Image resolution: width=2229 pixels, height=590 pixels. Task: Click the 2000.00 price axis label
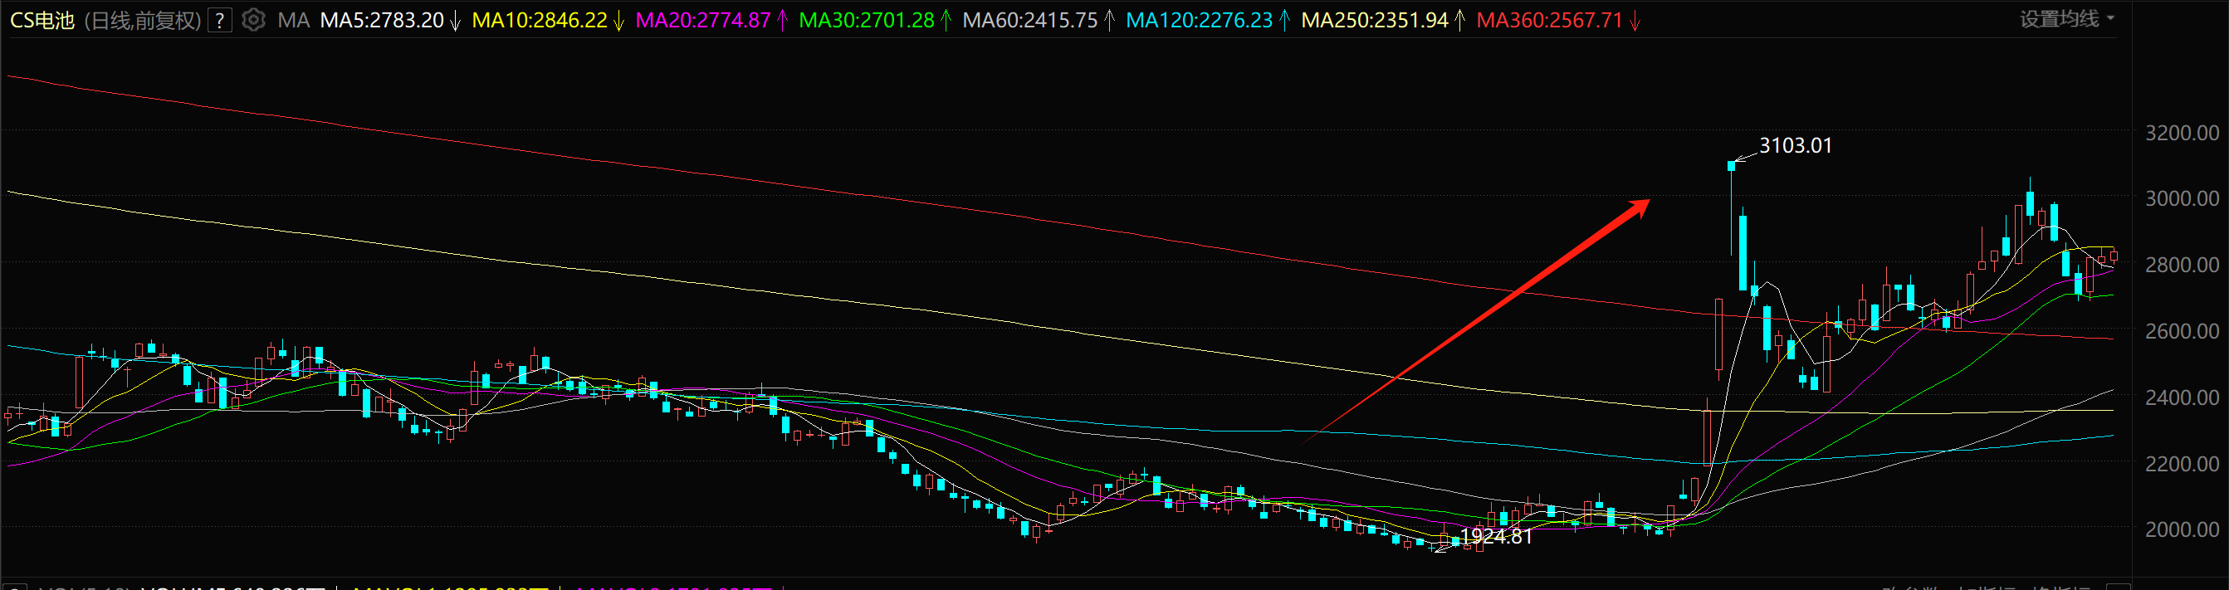(2182, 529)
